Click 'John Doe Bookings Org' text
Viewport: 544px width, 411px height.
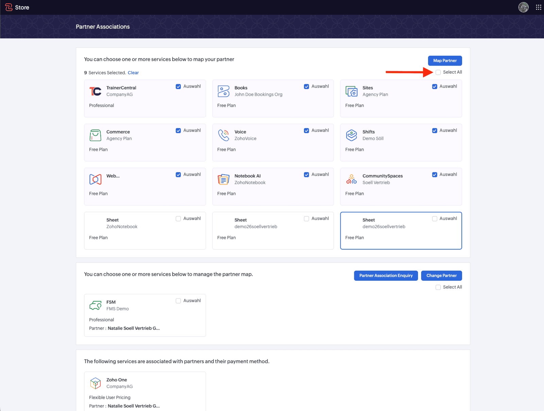[258, 94]
